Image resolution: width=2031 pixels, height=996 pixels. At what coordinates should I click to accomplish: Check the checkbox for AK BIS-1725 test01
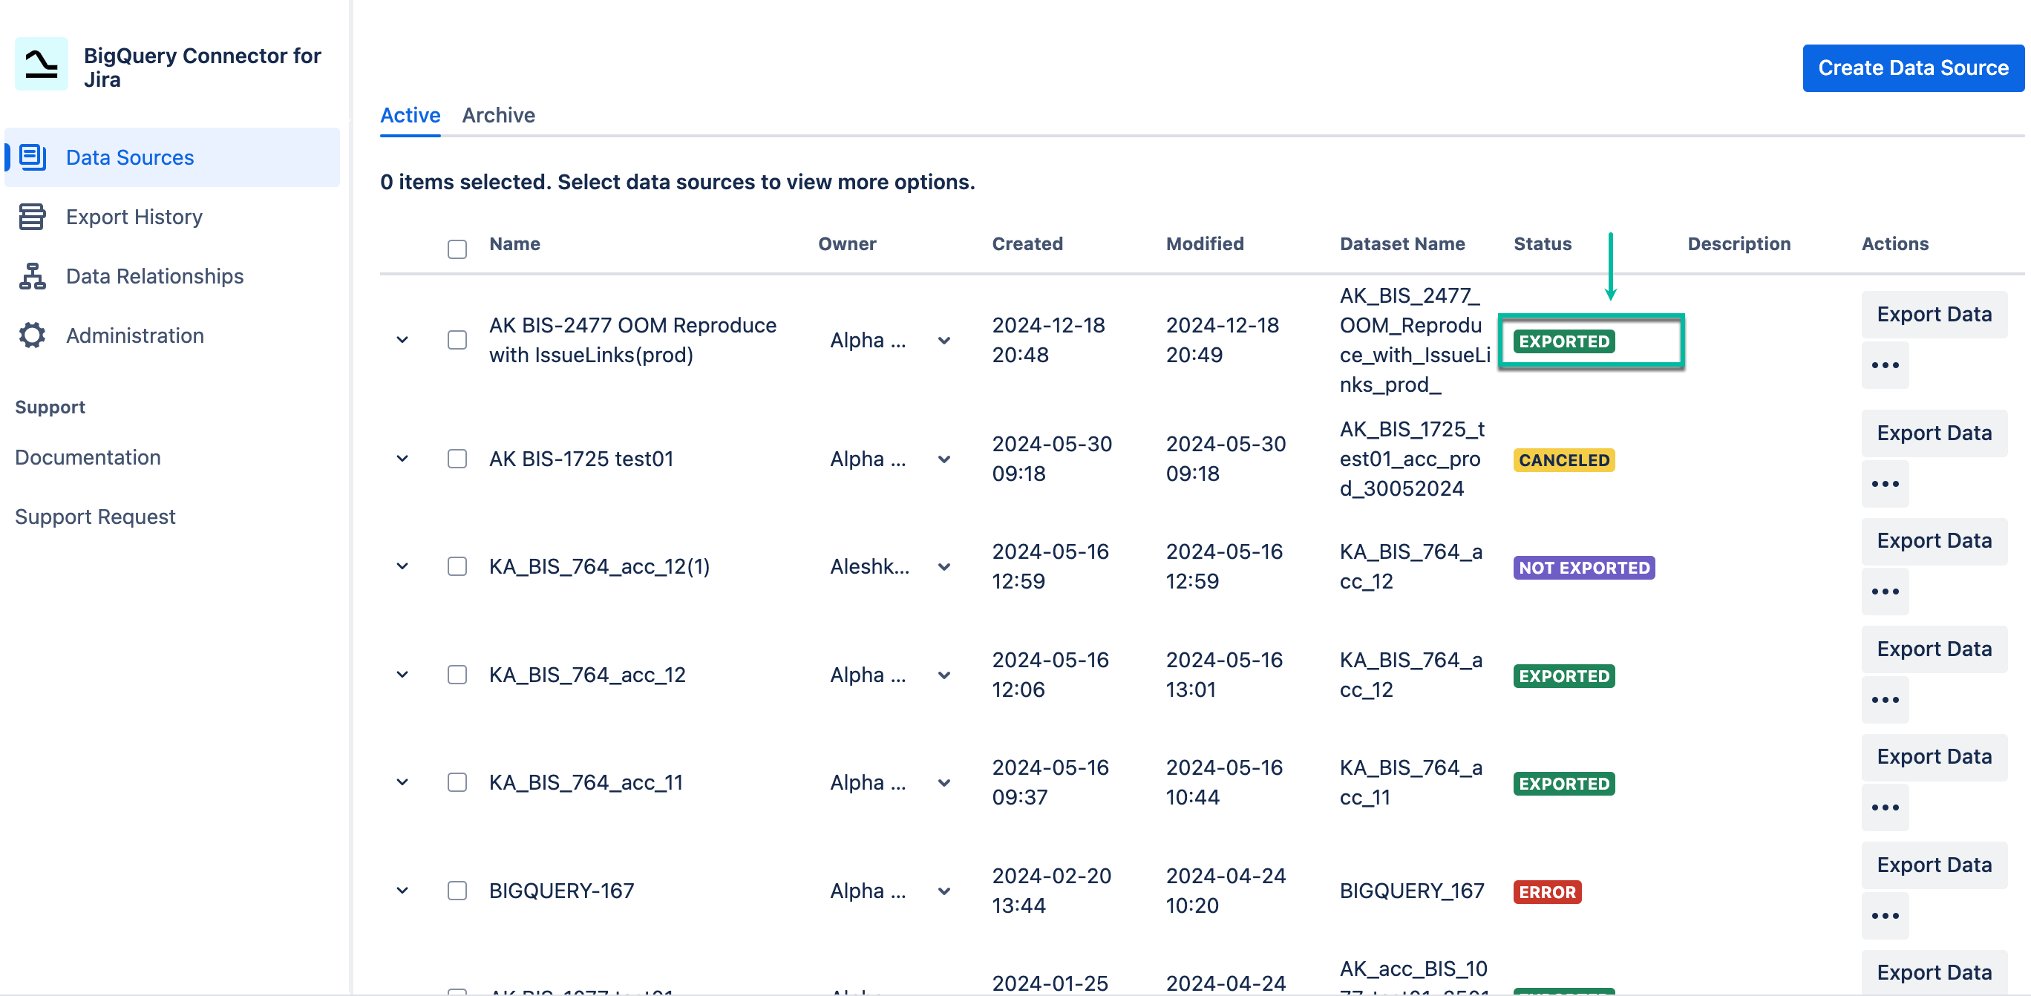coord(457,459)
